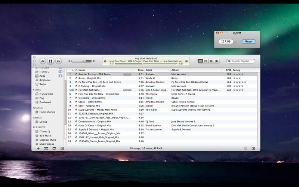The height and width of the screenshot is (187, 299).
Task: Click the 18 songs, 1.6 hours status text
Action: point(146,148)
